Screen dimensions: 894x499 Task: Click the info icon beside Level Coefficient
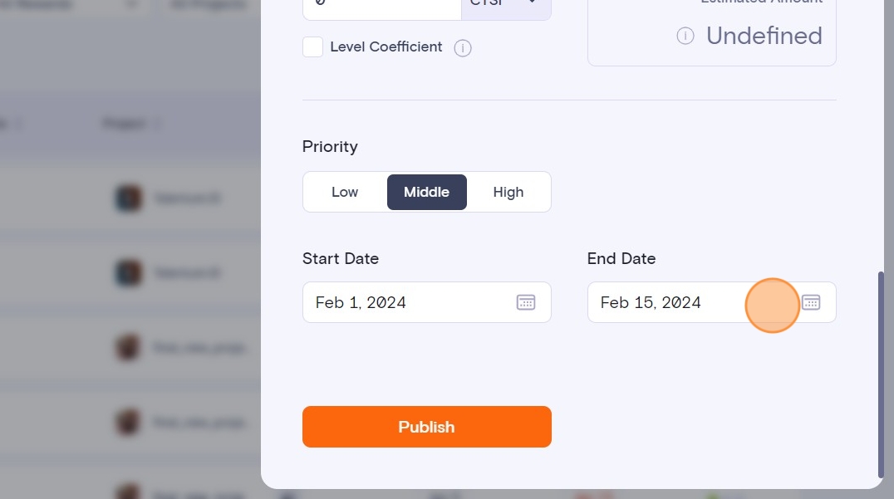click(463, 48)
